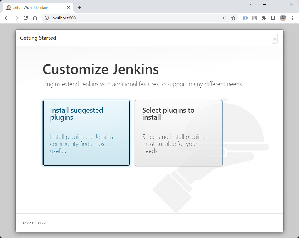Image resolution: width=299 pixels, height=238 pixels.
Task: Share this page icon
Action: click(224, 18)
